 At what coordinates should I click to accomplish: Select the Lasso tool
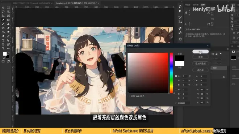tap(3, 12)
